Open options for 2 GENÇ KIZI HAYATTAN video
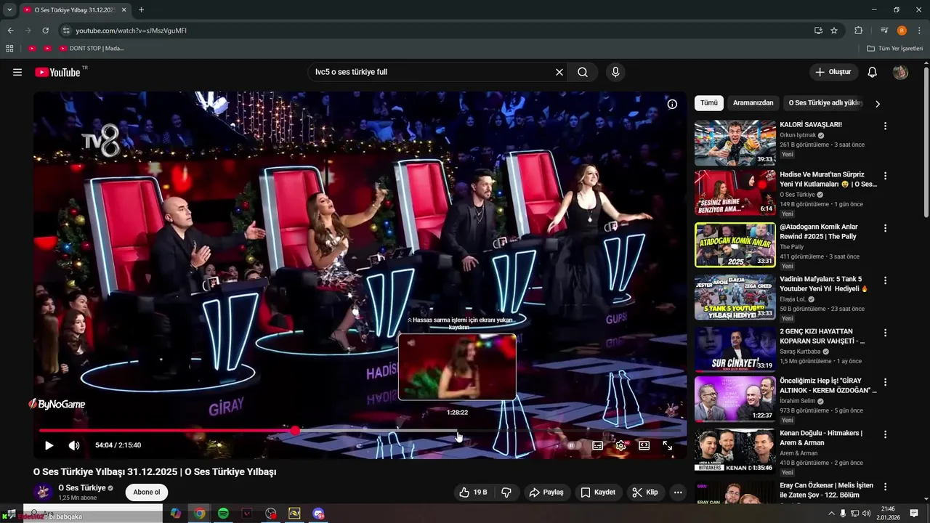 tap(885, 333)
